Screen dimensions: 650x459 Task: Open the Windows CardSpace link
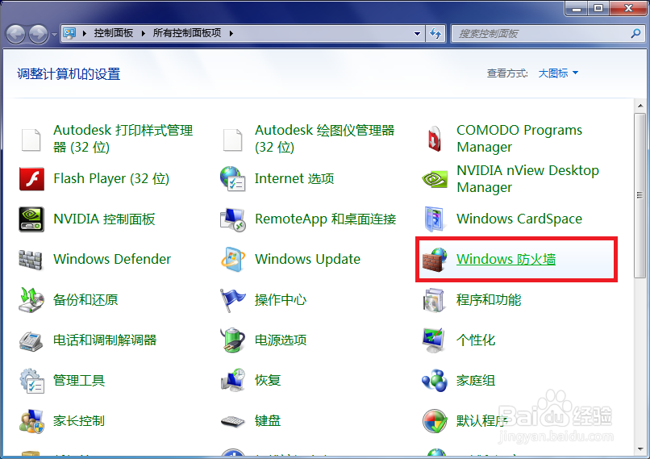coord(519,219)
